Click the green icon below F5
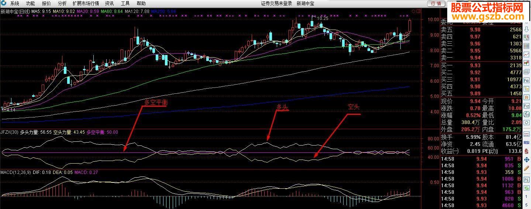The width and height of the screenshot is (531, 209). tap(527, 188)
